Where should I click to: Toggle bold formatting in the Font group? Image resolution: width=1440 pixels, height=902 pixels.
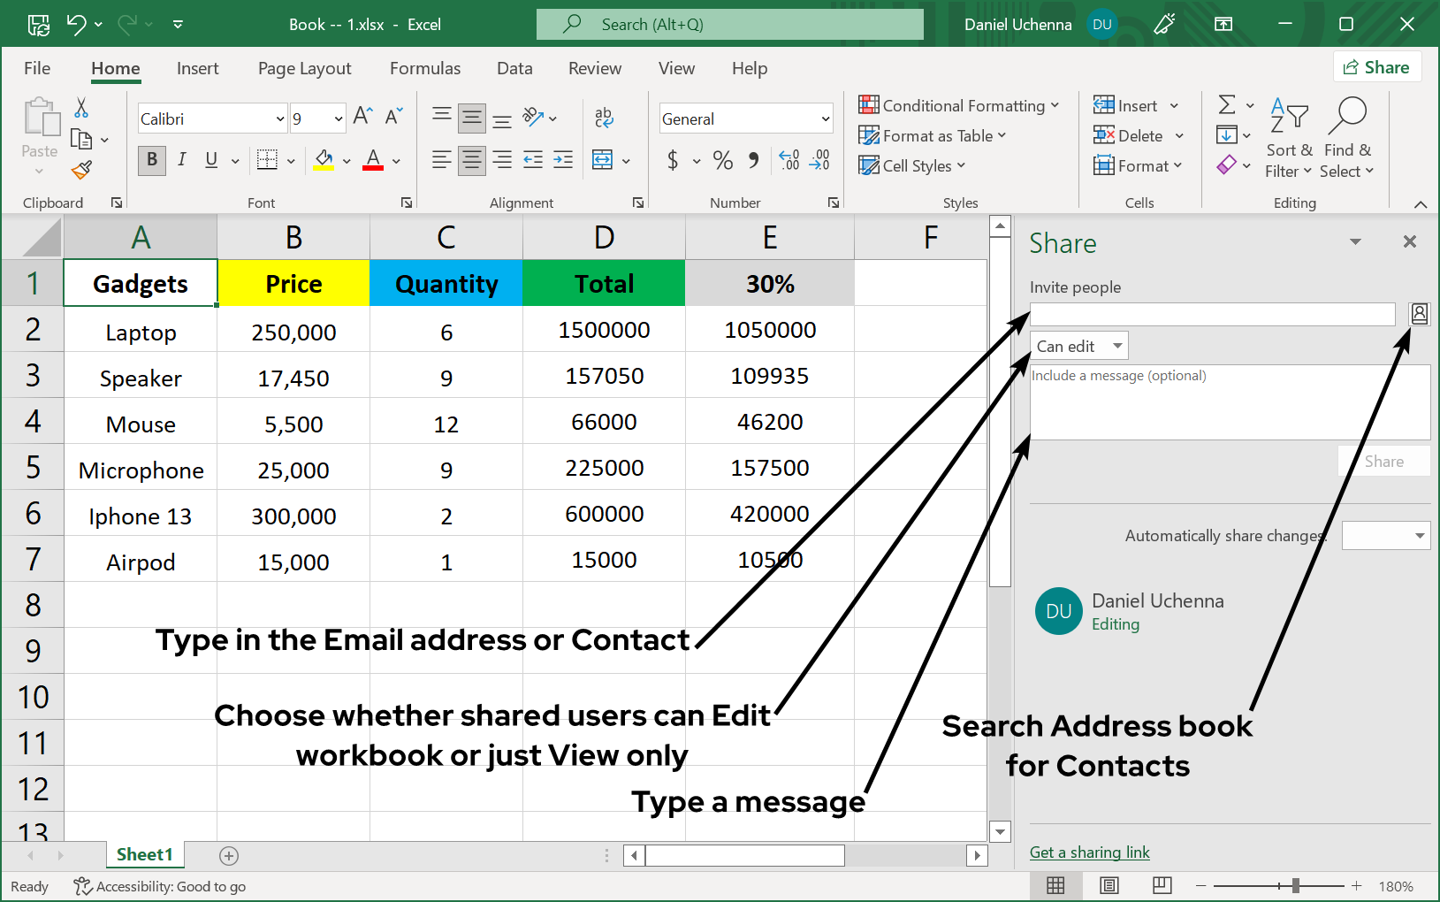[150, 160]
